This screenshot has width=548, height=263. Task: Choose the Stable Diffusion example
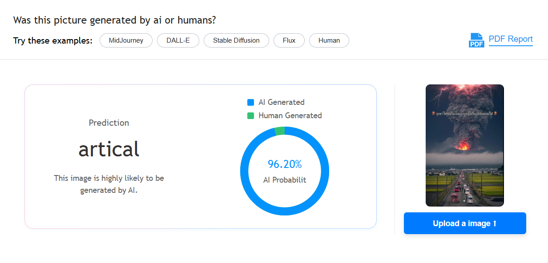point(236,40)
